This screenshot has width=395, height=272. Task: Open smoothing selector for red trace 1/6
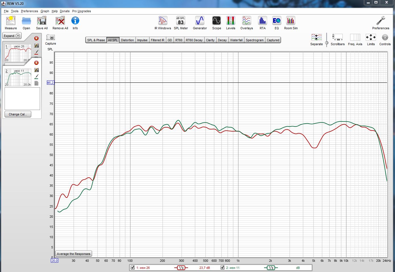click(x=181, y=268)
